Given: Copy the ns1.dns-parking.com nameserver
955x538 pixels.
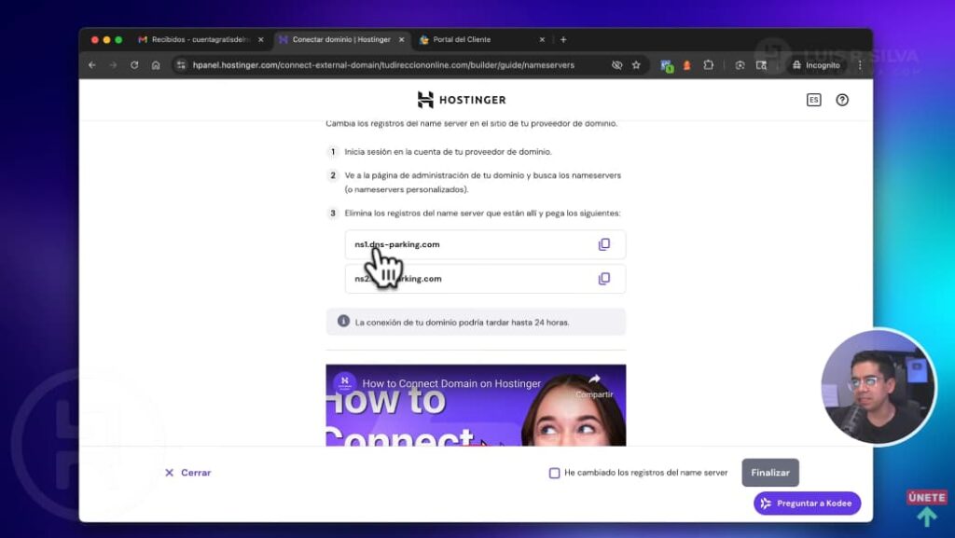Looking at the screenshot, I should (603, 244).
